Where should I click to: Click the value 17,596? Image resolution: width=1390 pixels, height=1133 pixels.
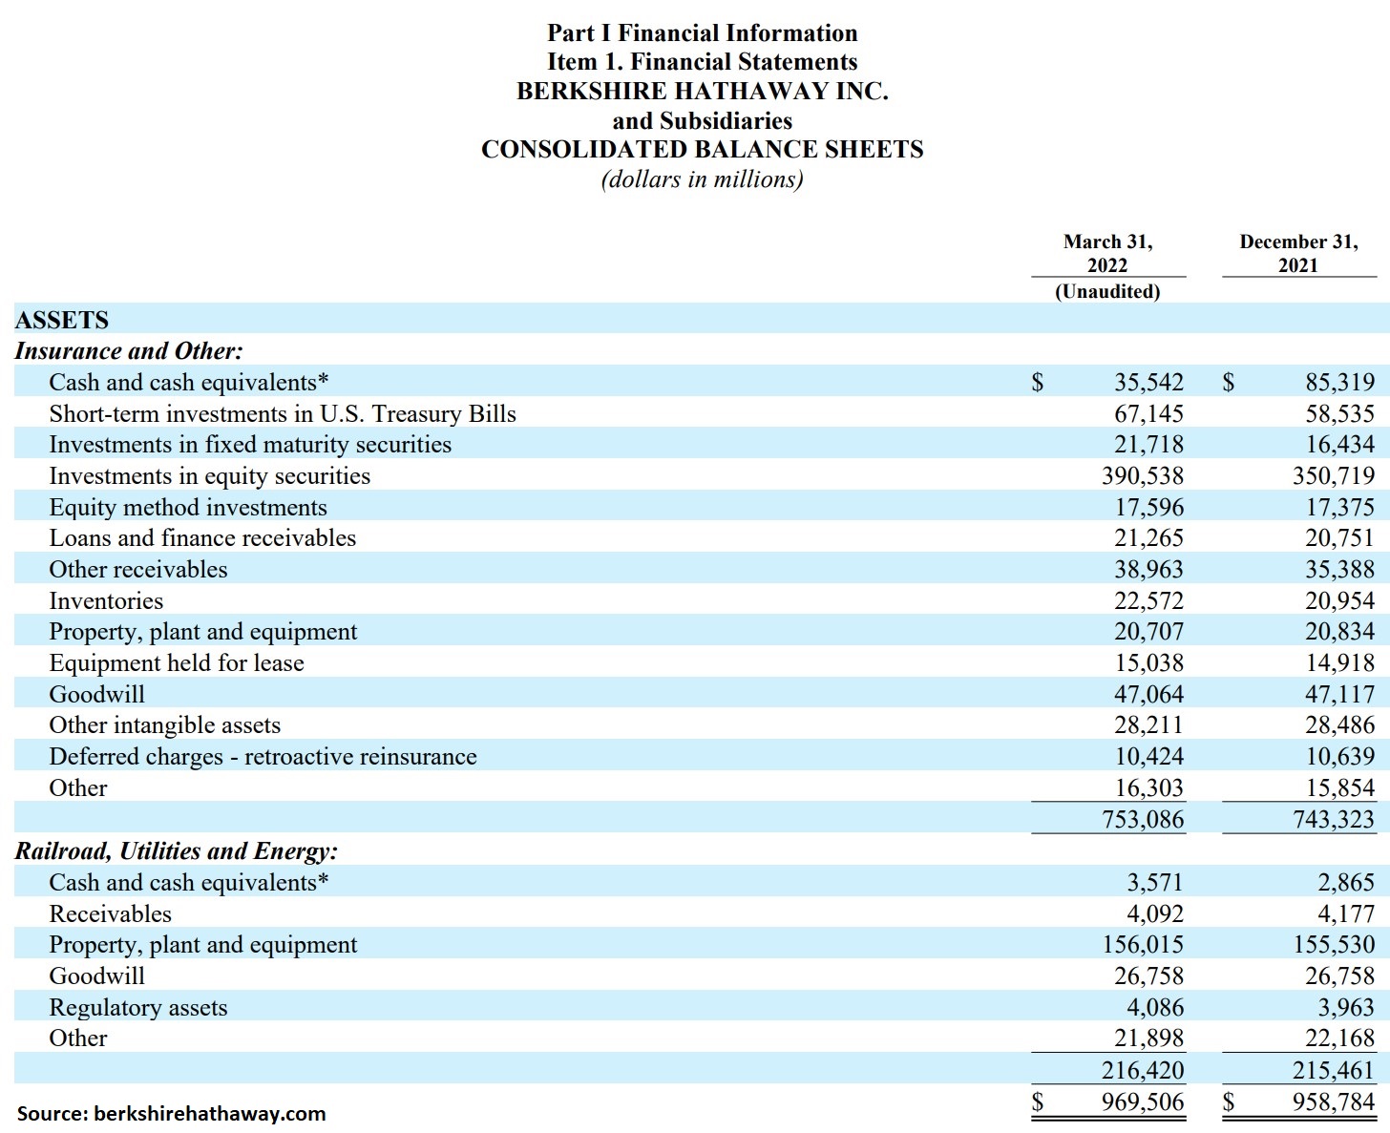pos(1148,508)
